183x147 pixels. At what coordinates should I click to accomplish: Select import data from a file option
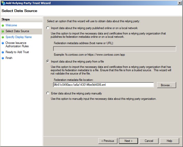pyautogui.click(x=48, y=61)
